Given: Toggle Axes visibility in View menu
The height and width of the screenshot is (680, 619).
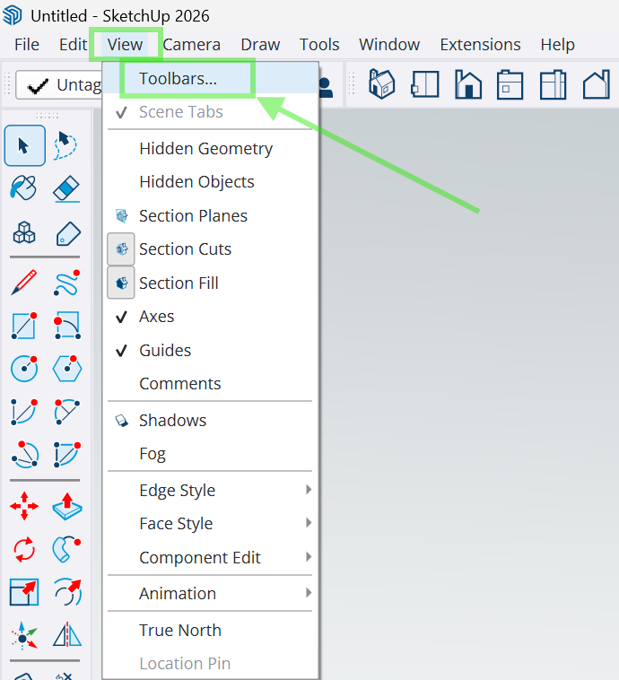Looking at the screenshot, I should pos(211,317).
